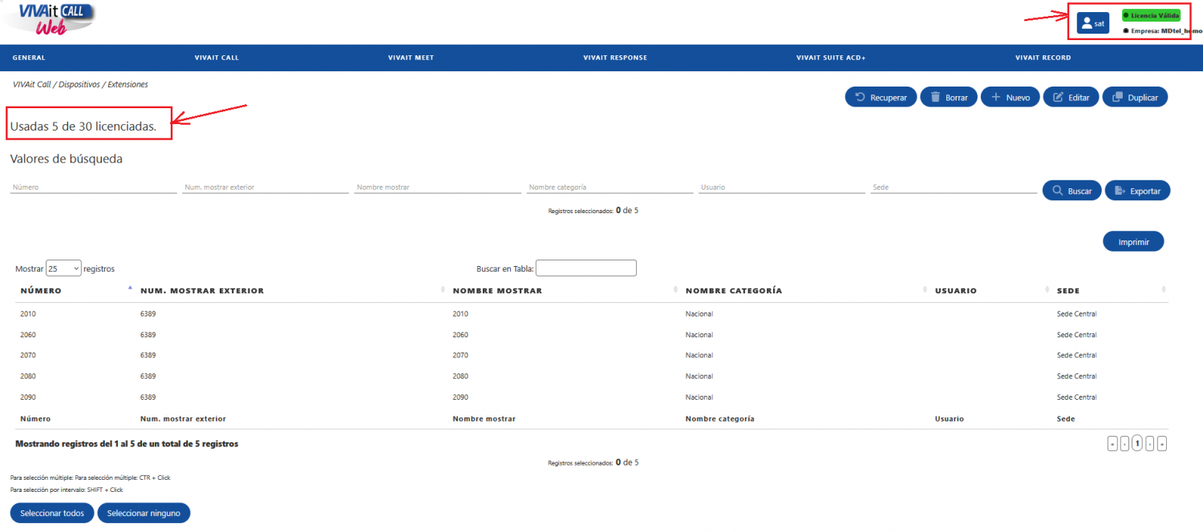
Task: Focus the Buscar en Tabla input
Action: (586, 268)
